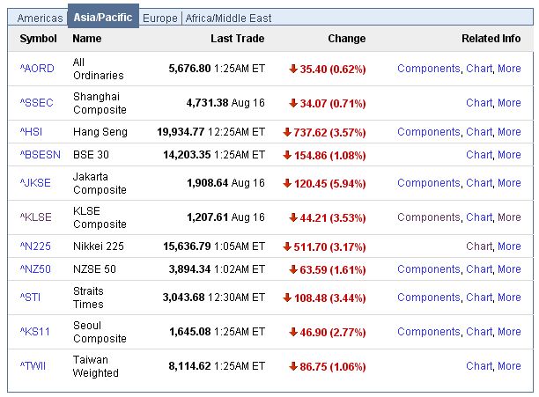Open the Europe tab
The width and height of the screenshot is (539, 397).
tap(161, 18)
